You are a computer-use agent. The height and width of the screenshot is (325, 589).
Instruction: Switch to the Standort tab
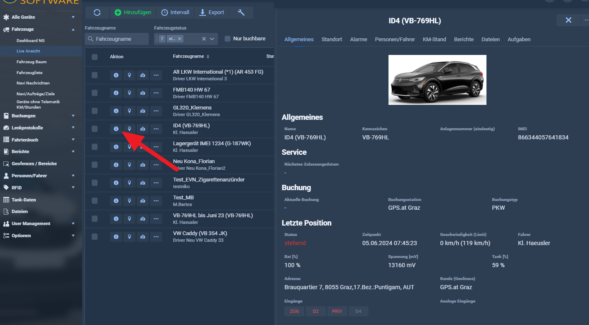click(332, 39)
